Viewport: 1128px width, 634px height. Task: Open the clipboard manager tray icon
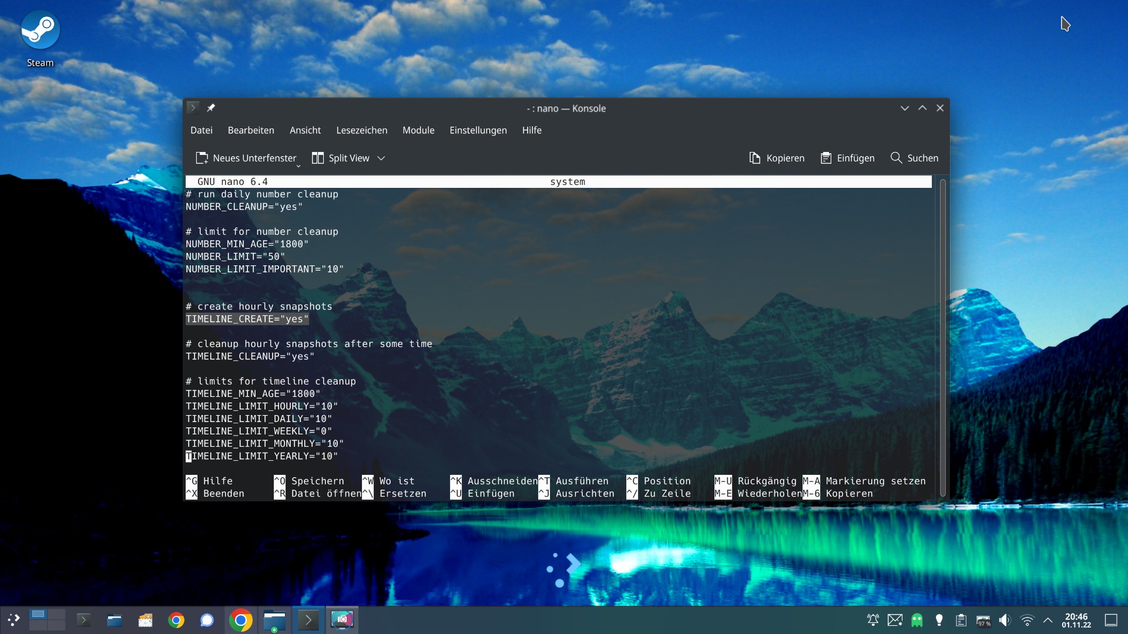tap(961, 620)
